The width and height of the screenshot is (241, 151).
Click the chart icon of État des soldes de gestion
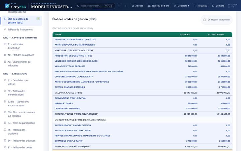pyautogui.click(x=5, y=19)
